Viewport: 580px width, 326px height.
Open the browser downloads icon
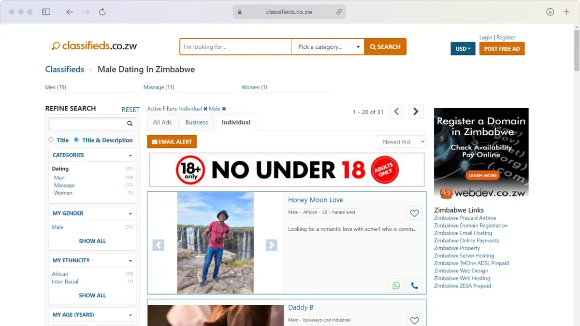click(550, 12)
